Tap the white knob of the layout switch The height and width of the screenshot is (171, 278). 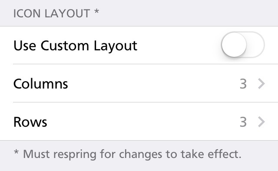click(x=234, y=45)
